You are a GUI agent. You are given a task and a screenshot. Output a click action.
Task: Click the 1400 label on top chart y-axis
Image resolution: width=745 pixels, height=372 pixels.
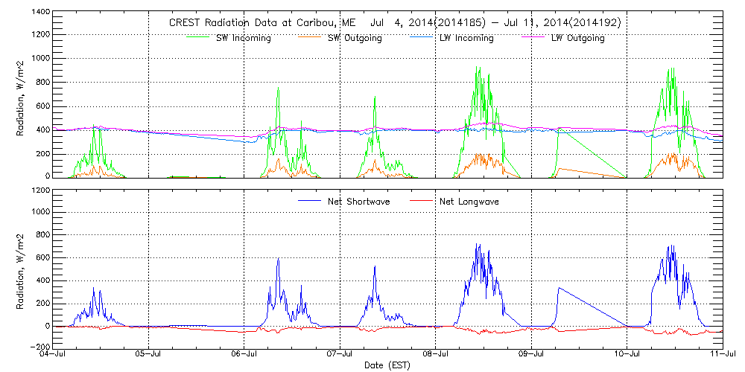coord(39,13)
